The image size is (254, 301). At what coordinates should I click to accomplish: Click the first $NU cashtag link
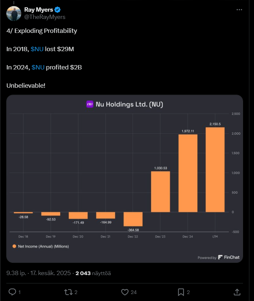[37, 49]
